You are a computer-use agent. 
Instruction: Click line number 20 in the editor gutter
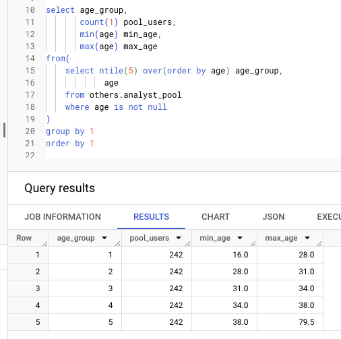[30, 131]
